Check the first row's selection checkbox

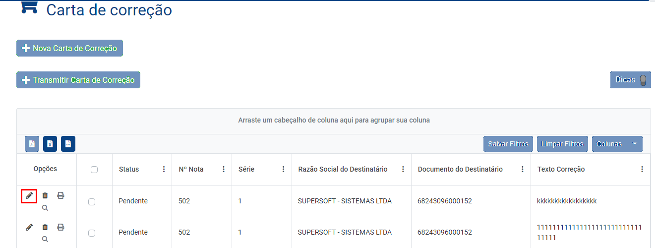[92, 201]
